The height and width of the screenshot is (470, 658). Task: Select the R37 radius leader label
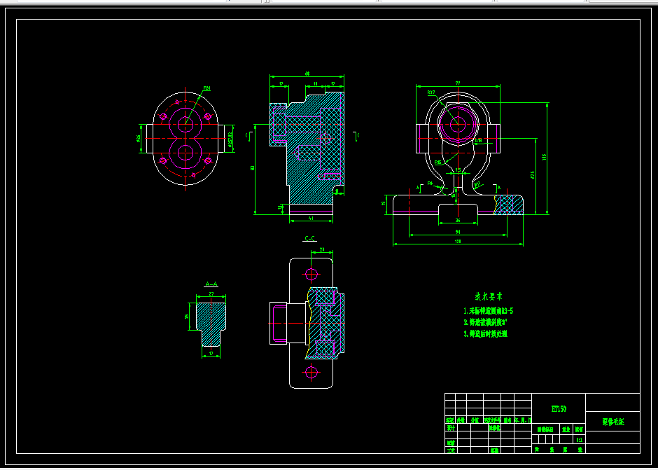tap(431, 92)
